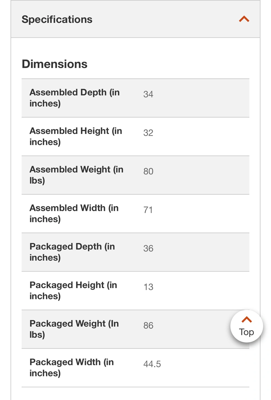
Task: Click the Packaged Depth label
Action: pos(72,252)
